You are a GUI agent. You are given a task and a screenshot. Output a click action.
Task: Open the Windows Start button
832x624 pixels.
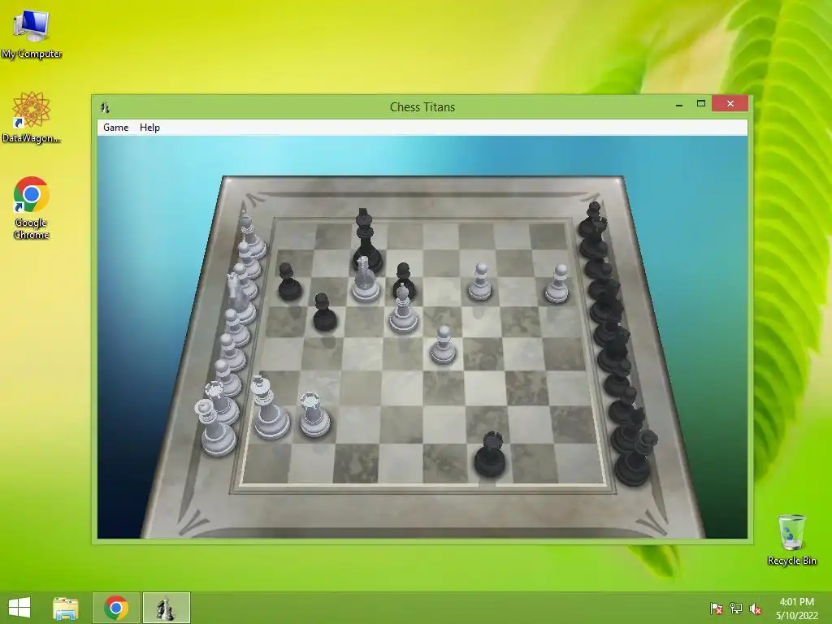[19, 608]
